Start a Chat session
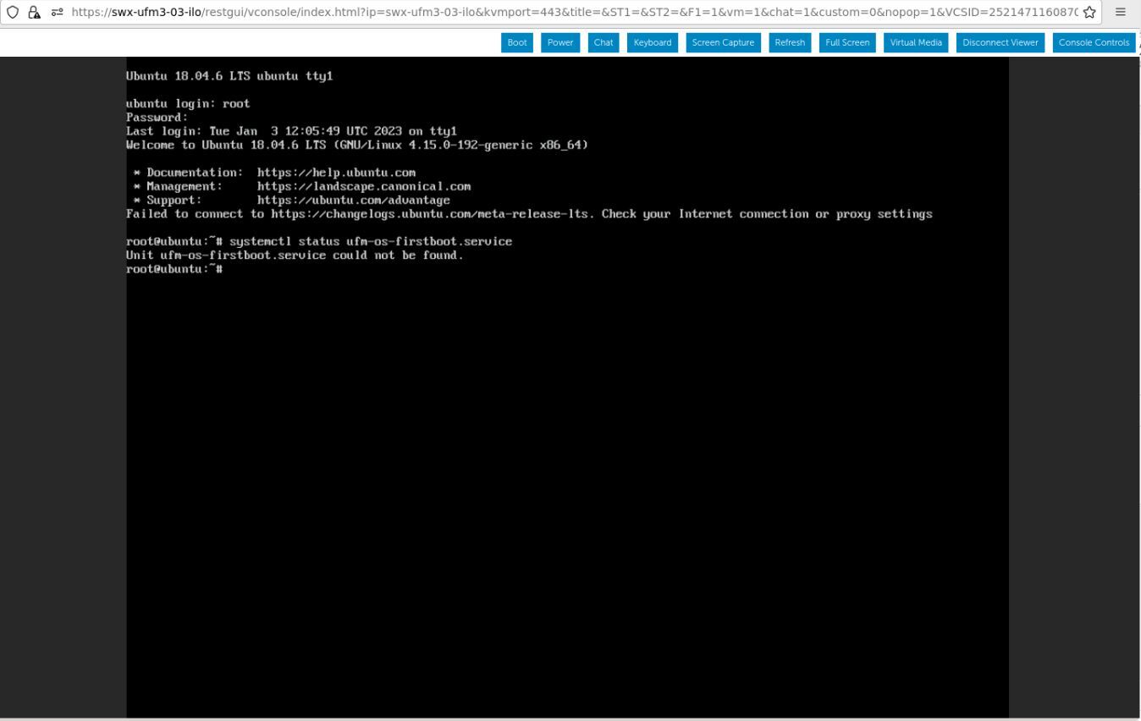This screenshot has height=721, width=1141. click(x=603, y=42)
